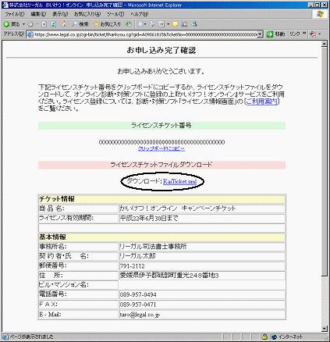Click the yellow Discuss note icon
The image size is (330, 342).
[176, 24]
